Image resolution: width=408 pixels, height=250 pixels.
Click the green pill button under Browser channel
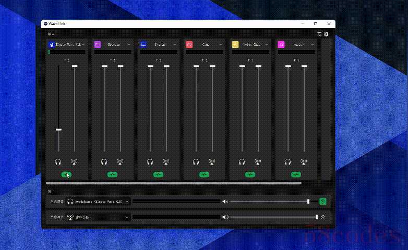tap(112, 174)
